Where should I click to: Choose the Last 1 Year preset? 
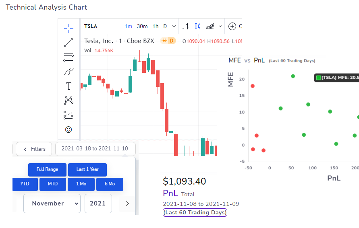(x=87, y=170)
